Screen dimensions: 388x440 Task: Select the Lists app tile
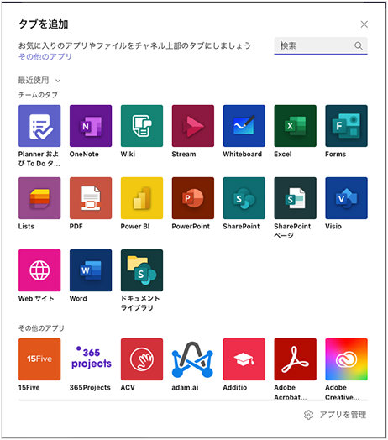(39, 198)
